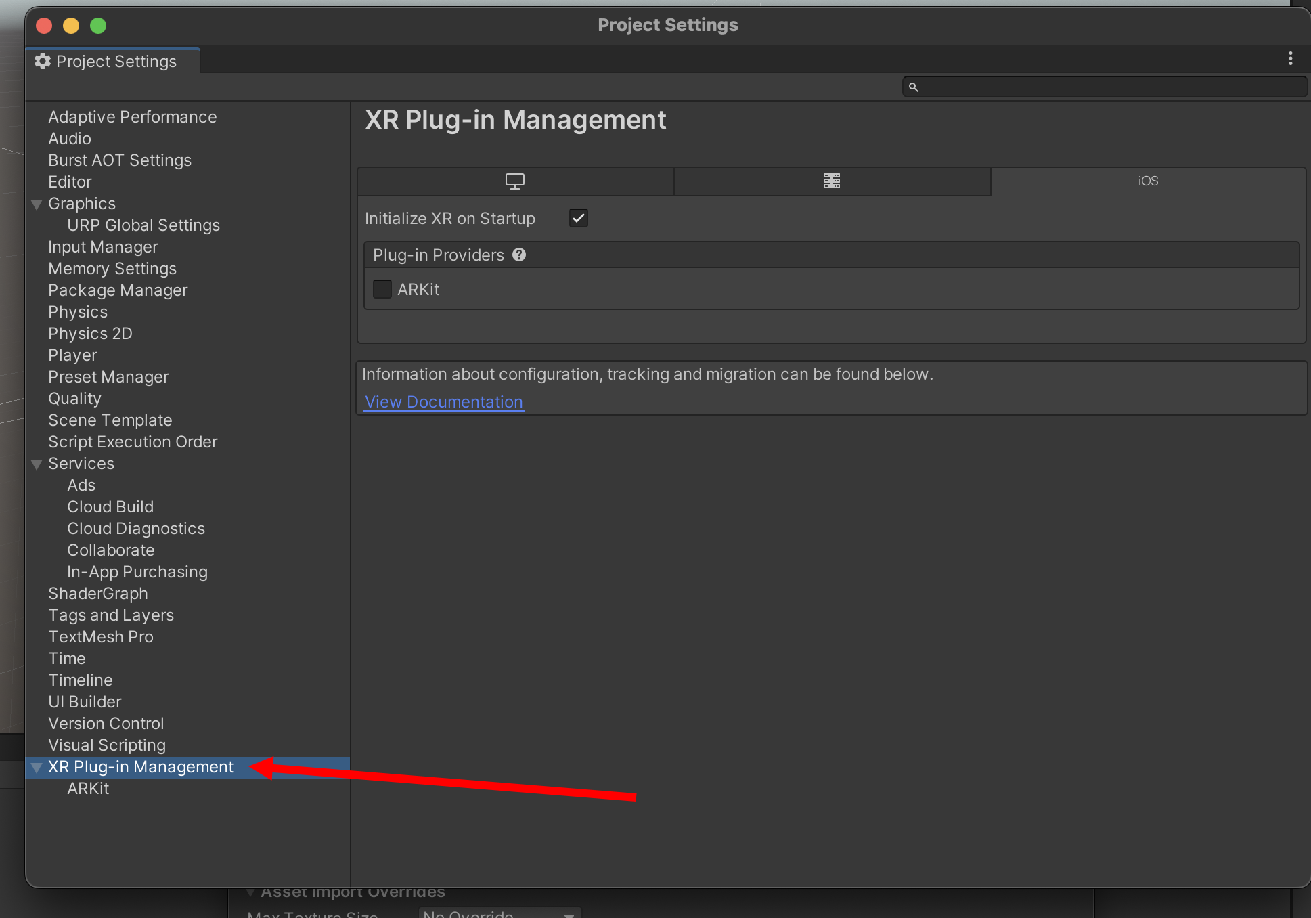This screenshot has height=918, width=1311.
Task: Click the yellow macOS minimize button
Action: coord(71,26)
